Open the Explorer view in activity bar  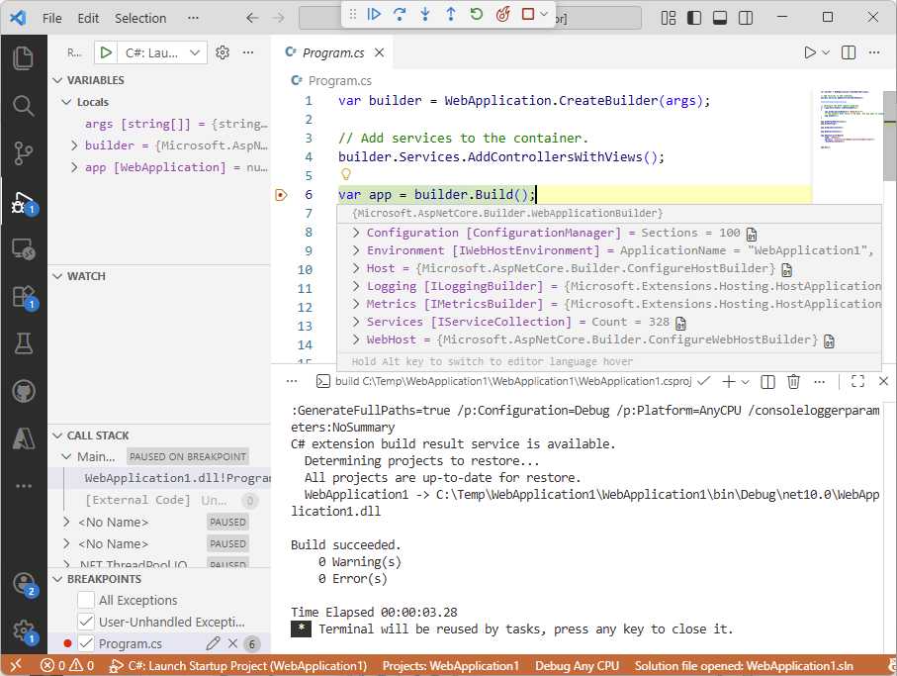click(x=23, y=57)
